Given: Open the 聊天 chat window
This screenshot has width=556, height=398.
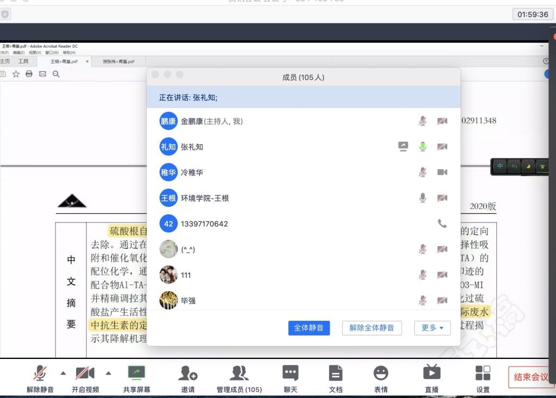Looking at the screenshot, I should [290, 373].
